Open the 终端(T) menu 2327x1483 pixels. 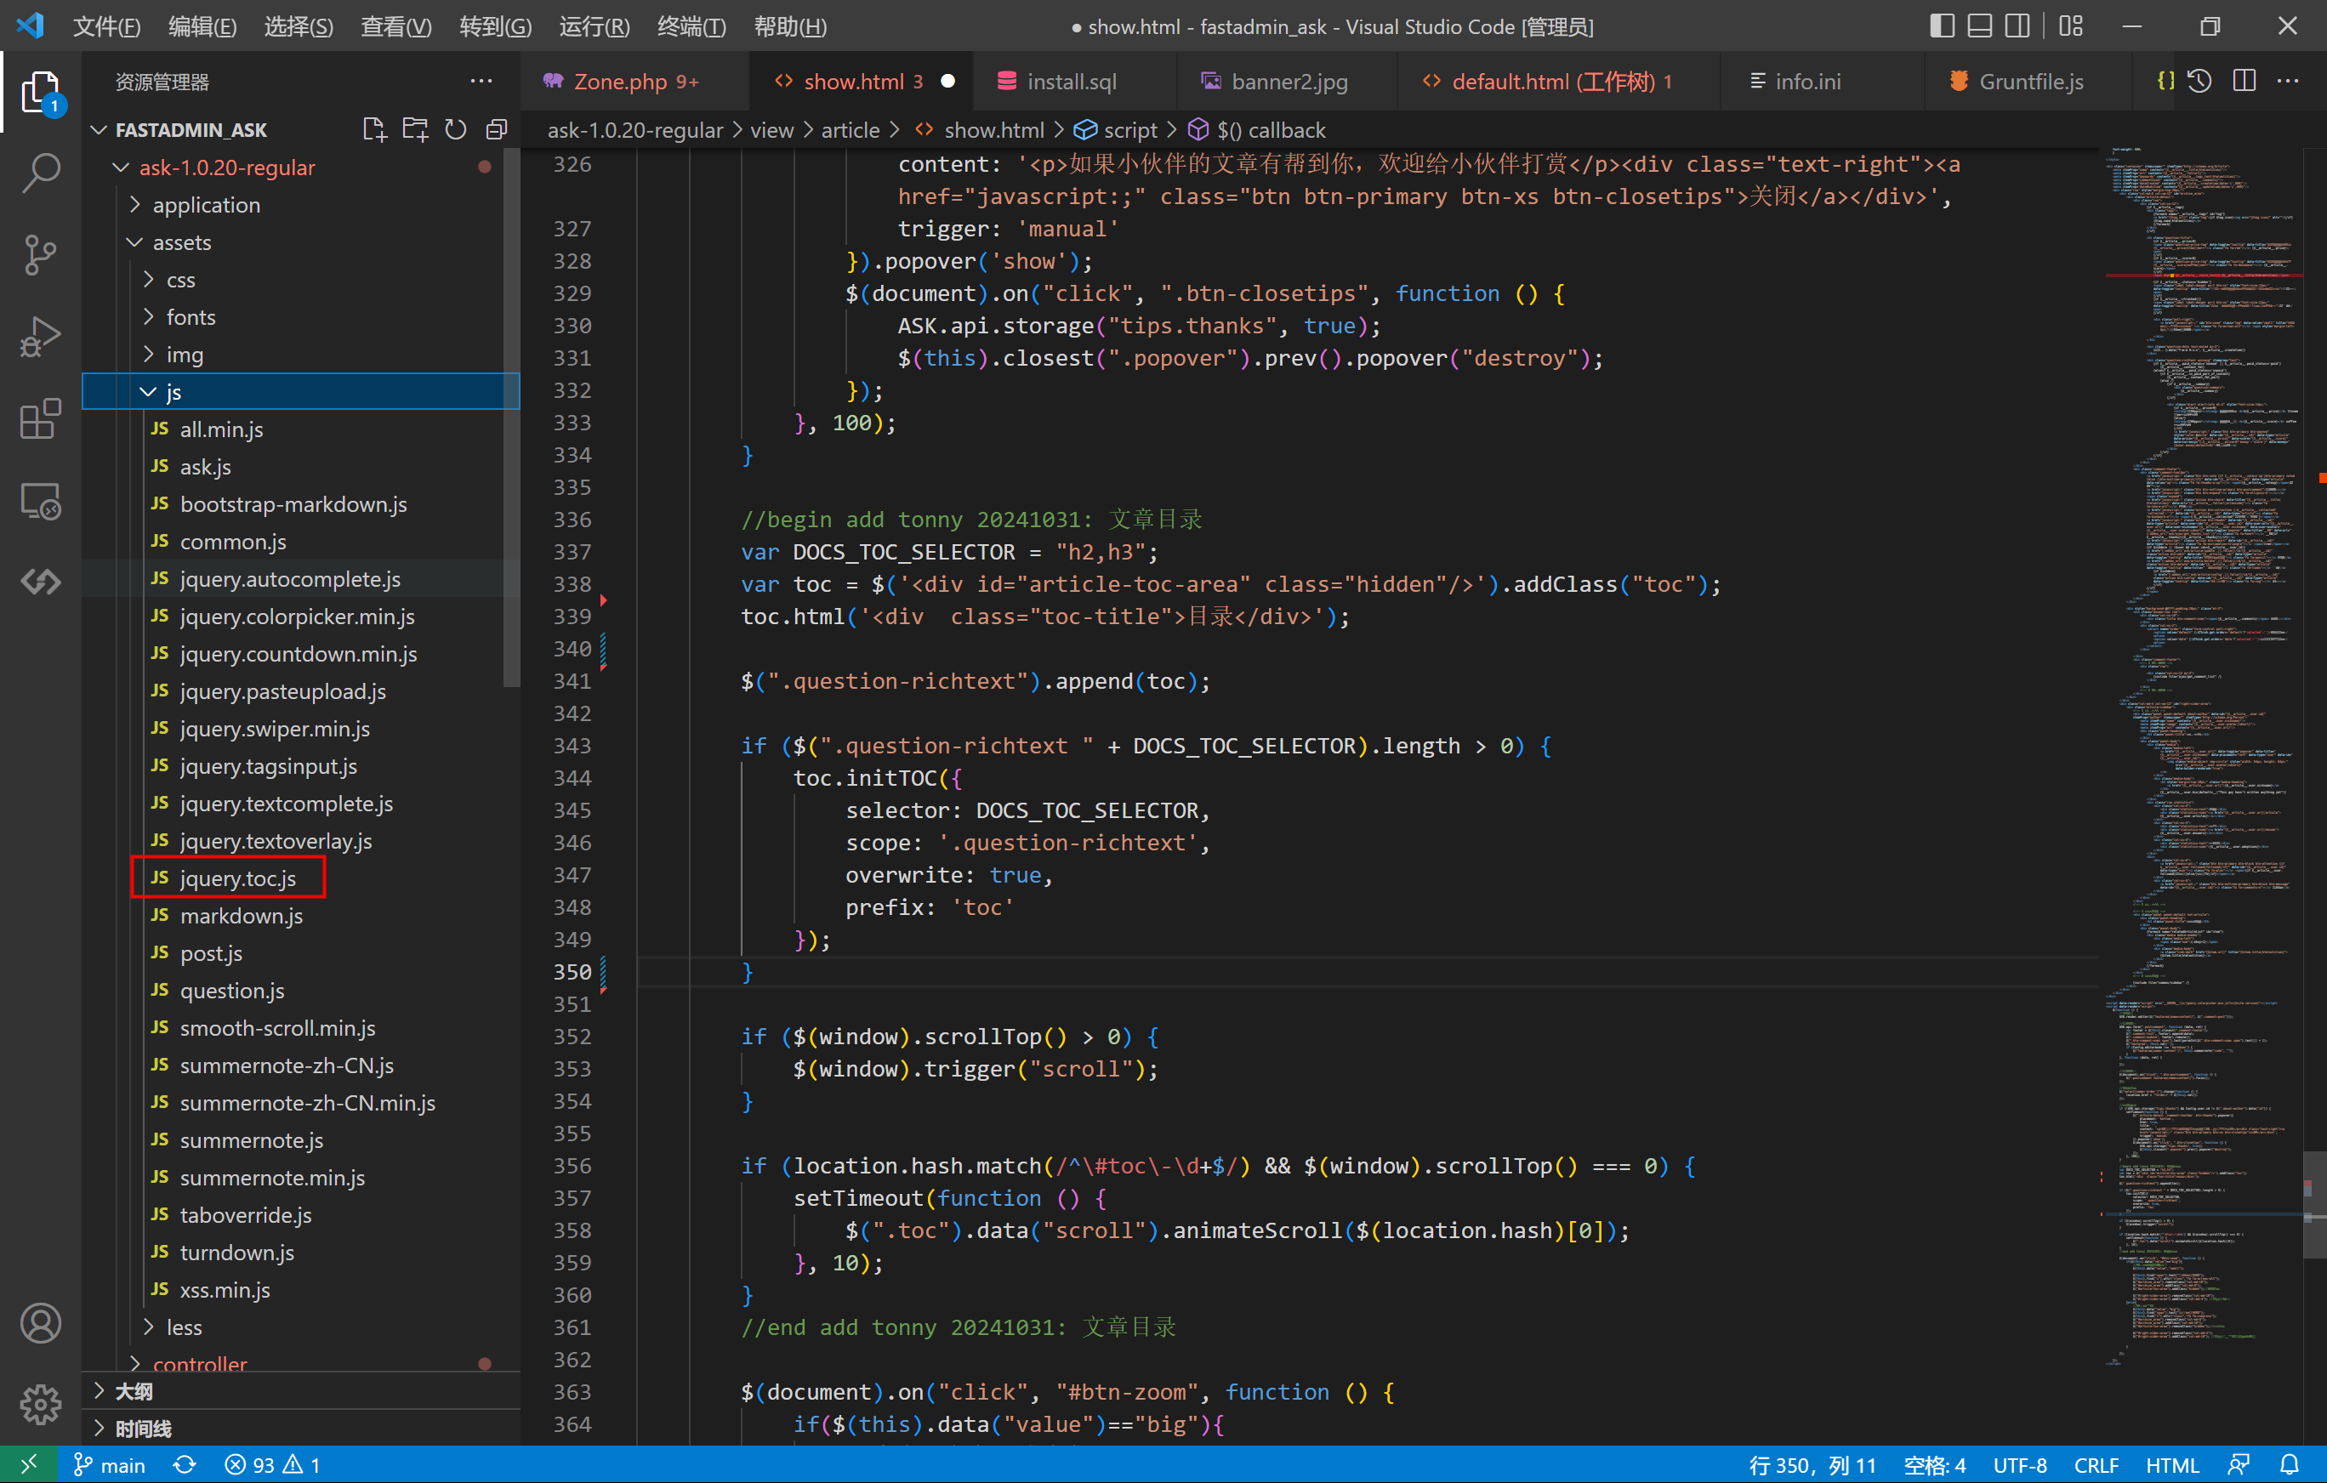[691, 26]
